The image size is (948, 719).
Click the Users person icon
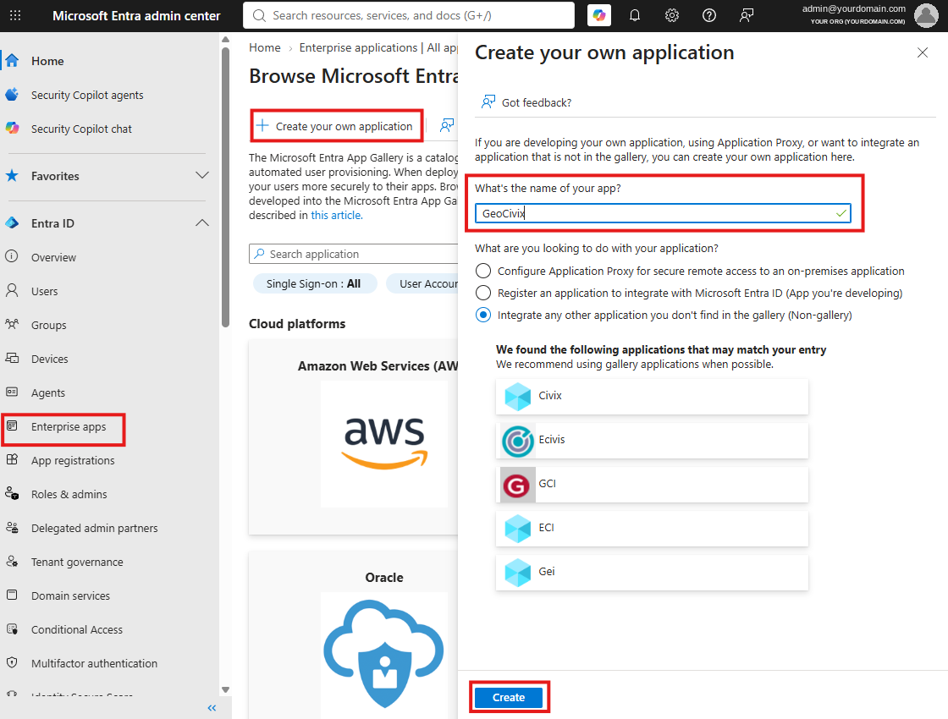12,291
